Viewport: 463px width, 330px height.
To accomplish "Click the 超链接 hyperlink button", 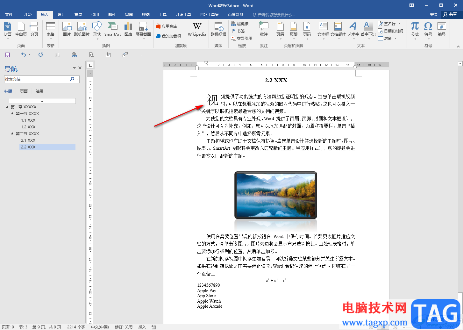I will point(240,24).
